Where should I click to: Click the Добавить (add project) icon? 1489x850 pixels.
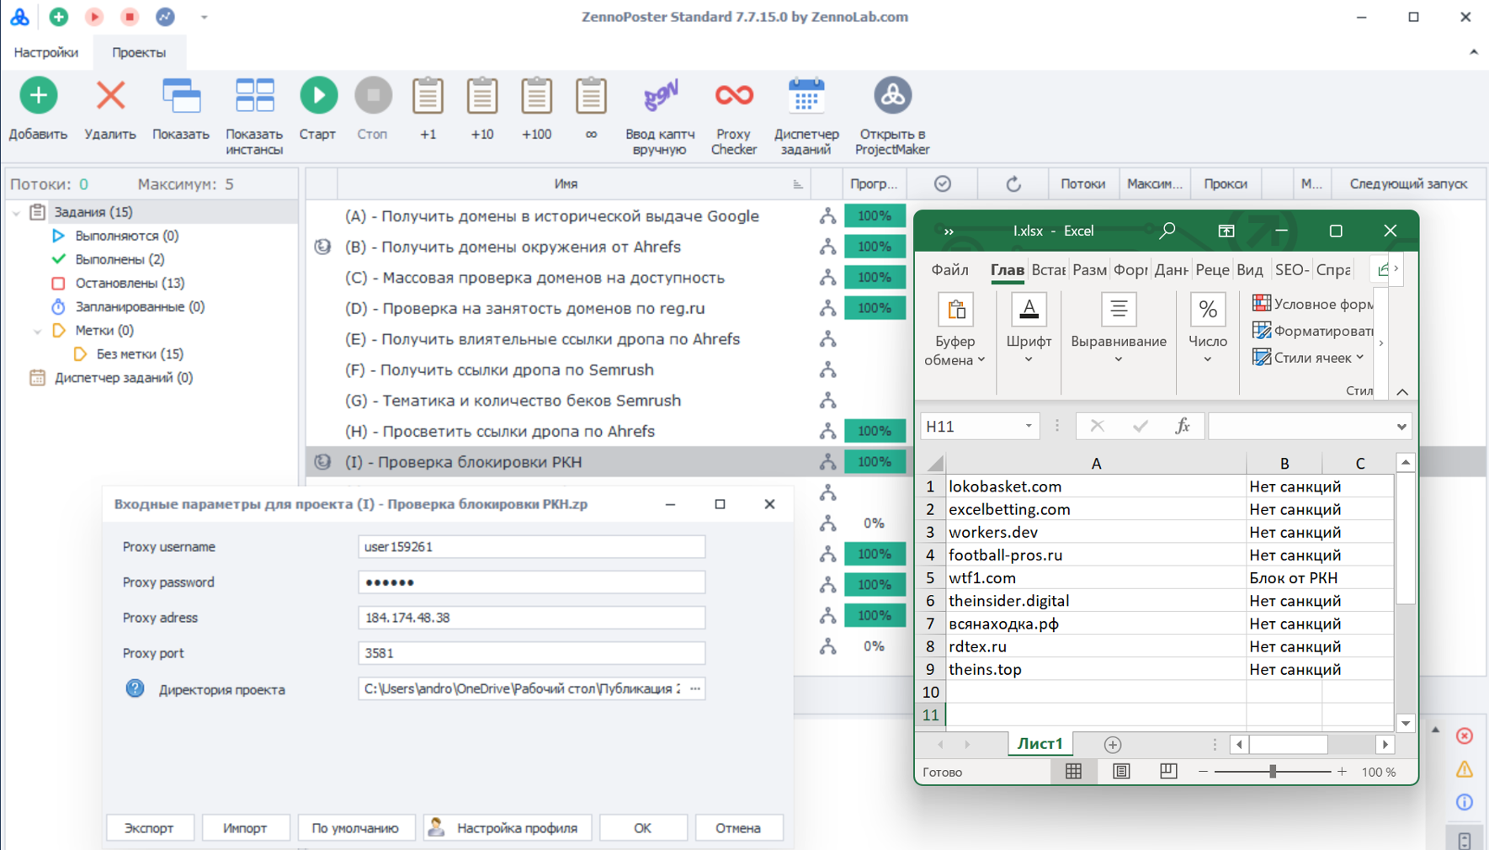click(39, 96)
